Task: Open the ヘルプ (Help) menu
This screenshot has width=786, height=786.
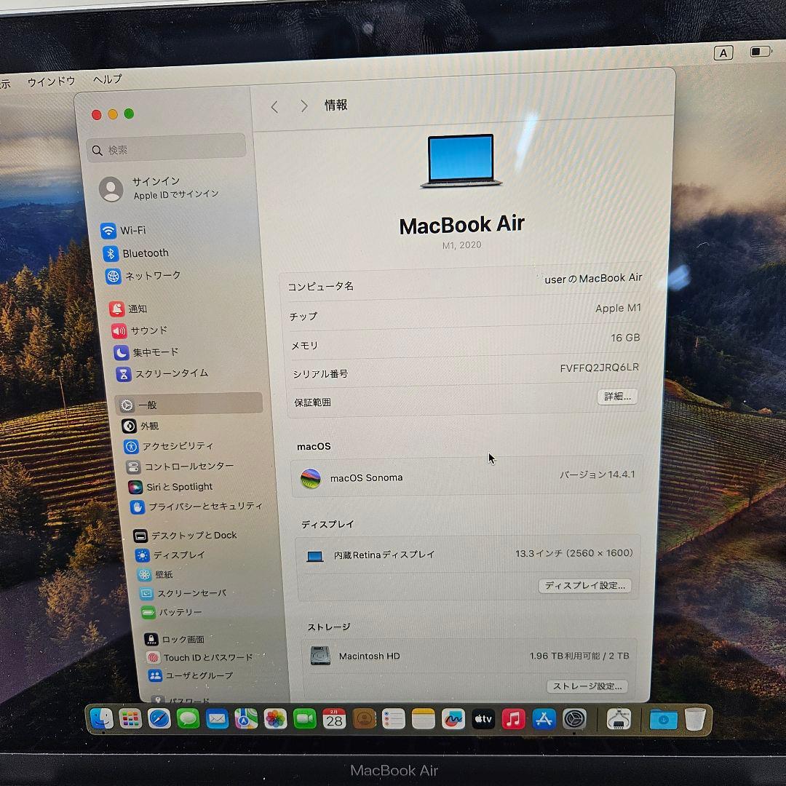Action: click(x=108, y=80)
